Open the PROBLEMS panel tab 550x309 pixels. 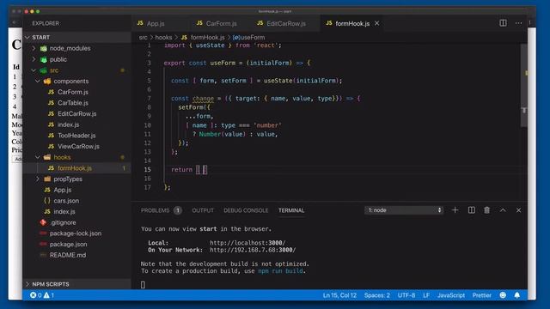click(x=161, y=210)
